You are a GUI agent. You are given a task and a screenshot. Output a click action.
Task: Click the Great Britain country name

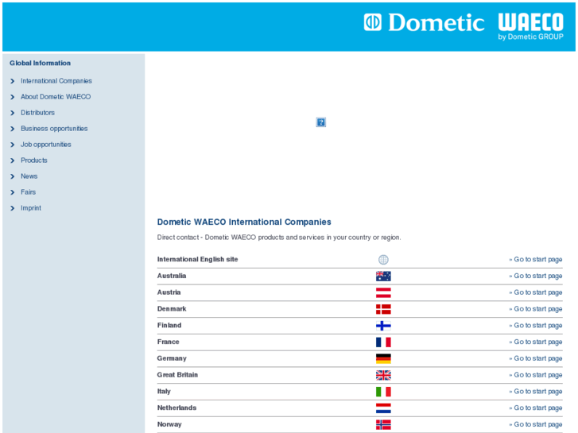(x=177, y=375)
